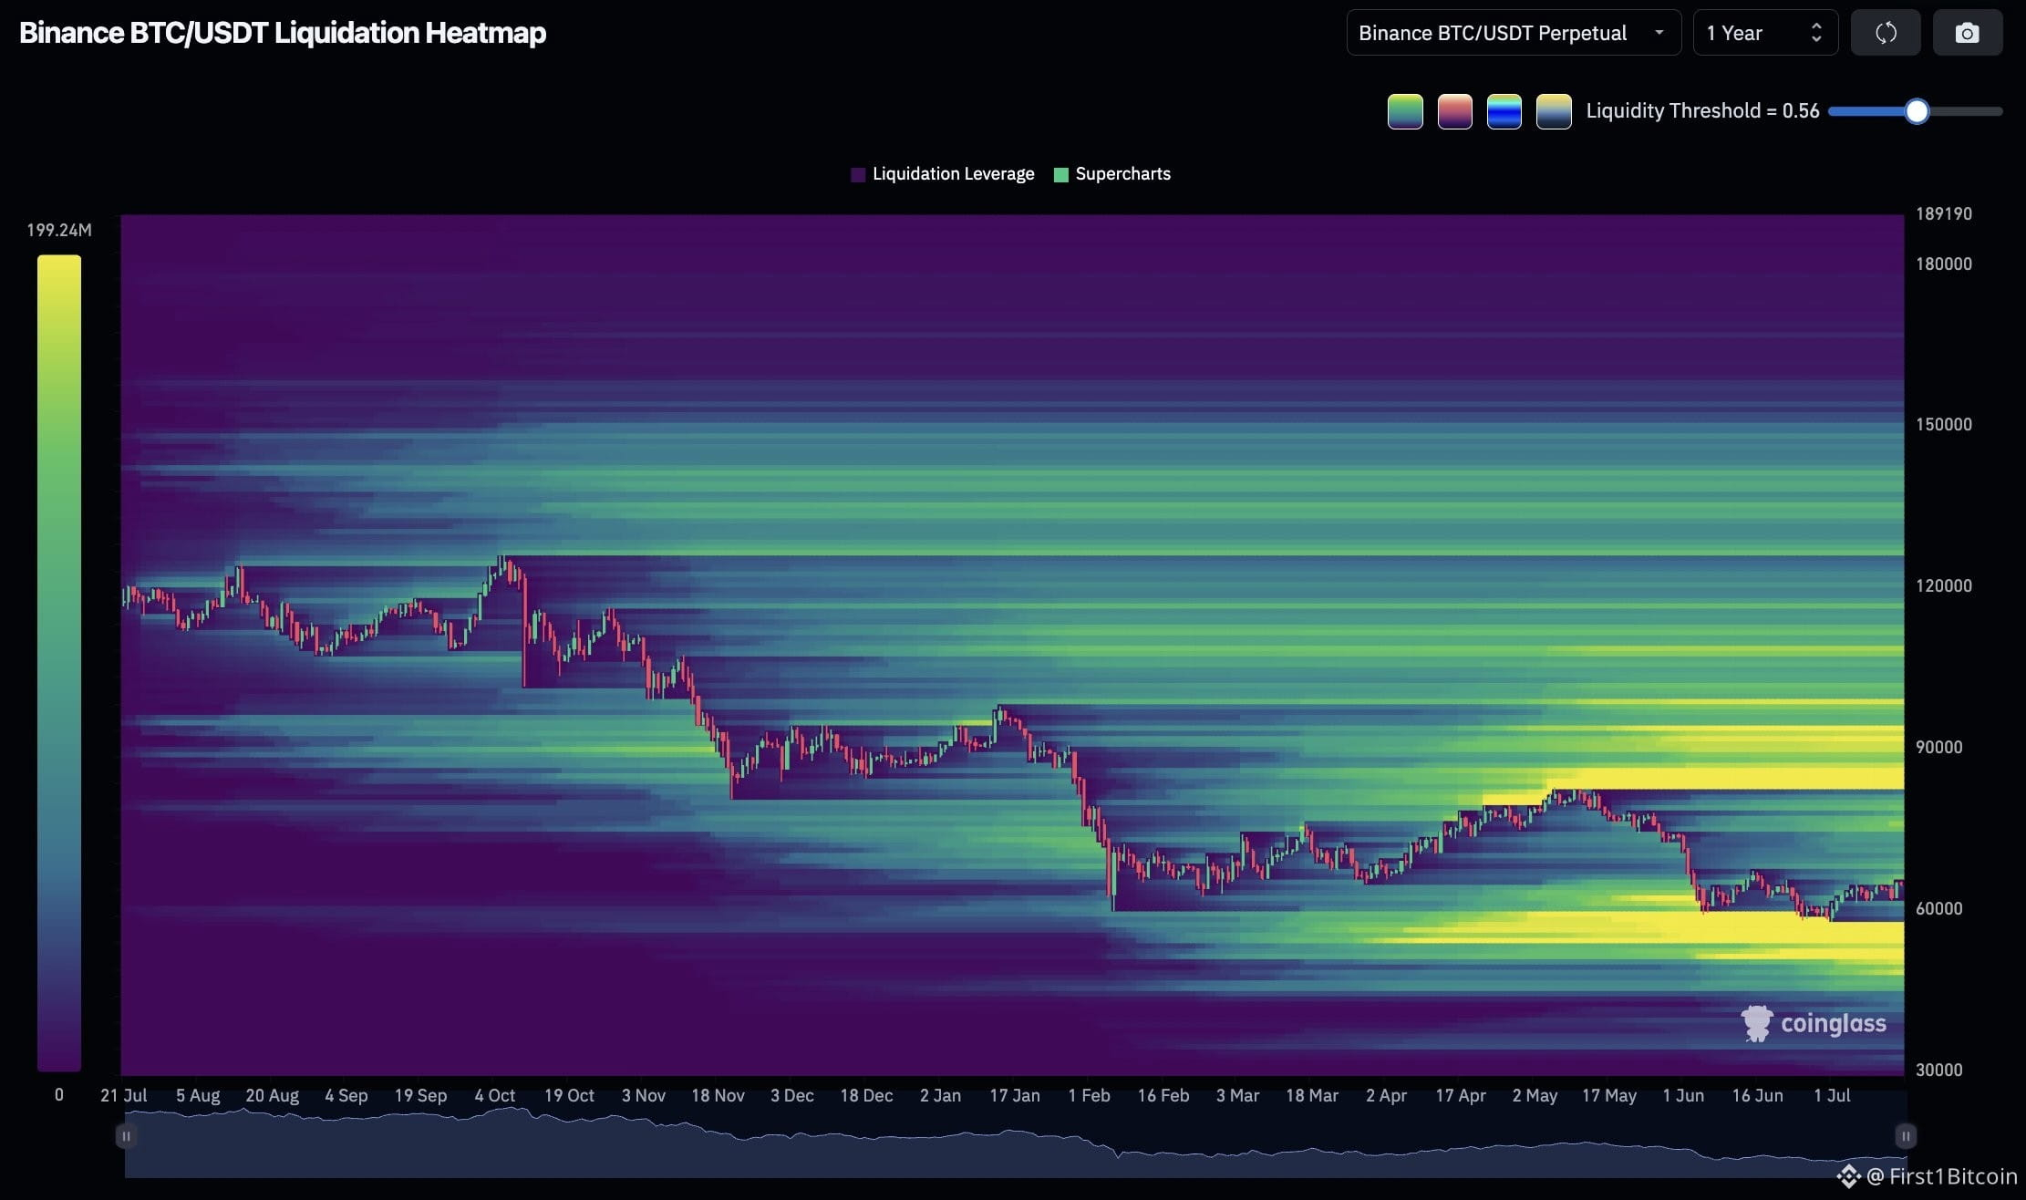Click the 199.24M scale maximum label
This screenshot has width=2026, height=1200.
[x=59, y=231]
